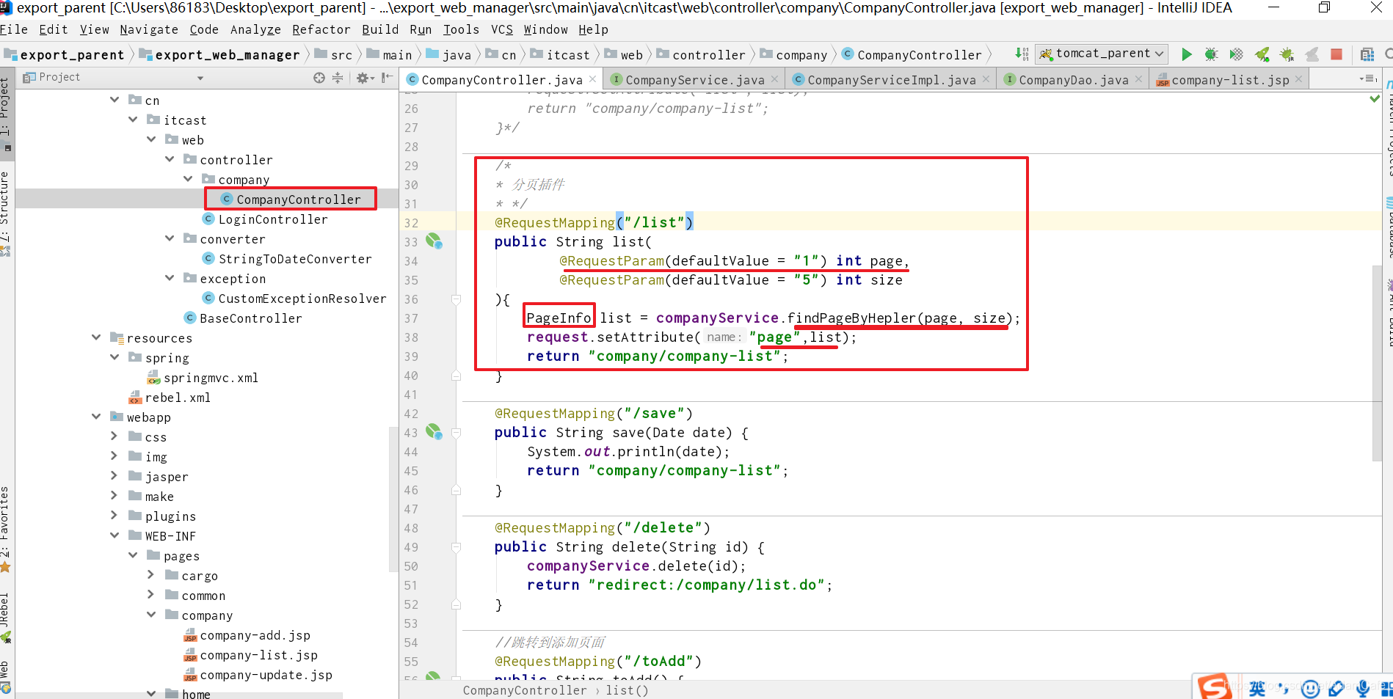Open the Structure side tab
This screenshot has height=699, width=1393.
point(6,214)
